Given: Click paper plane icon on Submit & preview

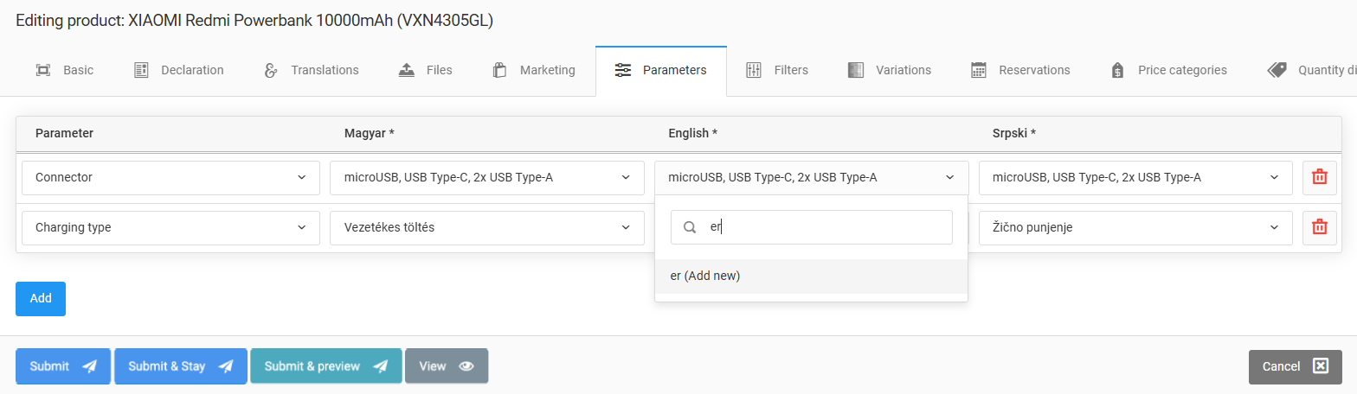Looking at the screenshot, I should (380, 366).
